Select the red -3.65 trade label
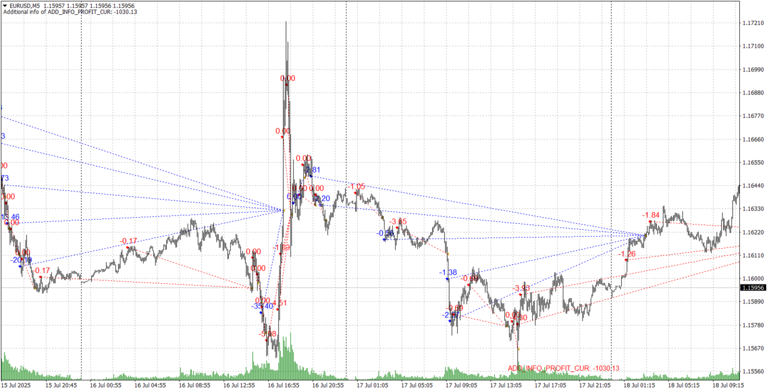 (398, 221)
